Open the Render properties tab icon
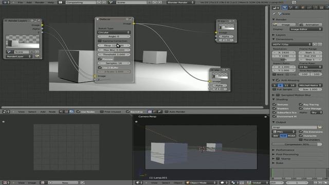 [284, 8]
